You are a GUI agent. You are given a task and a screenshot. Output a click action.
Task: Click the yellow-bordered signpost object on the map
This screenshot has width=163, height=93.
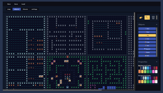click(x=70, y=81)
